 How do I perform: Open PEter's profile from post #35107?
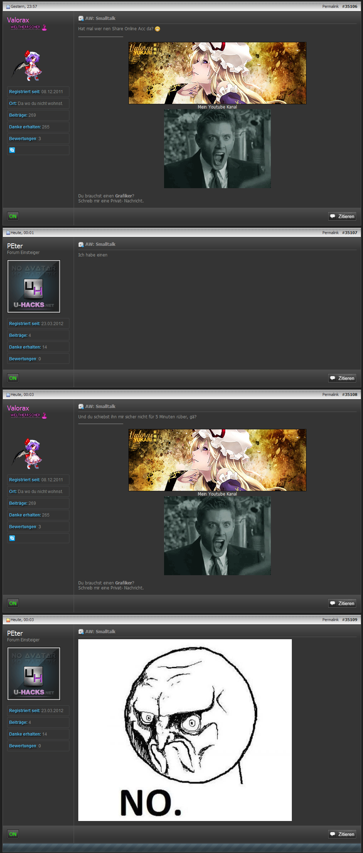click(x=15, y=246)
